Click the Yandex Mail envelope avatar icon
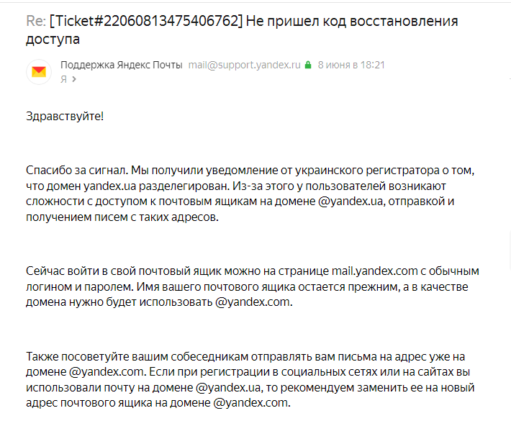The width and height of the screenshot is (511, 421). coord(39,72)
